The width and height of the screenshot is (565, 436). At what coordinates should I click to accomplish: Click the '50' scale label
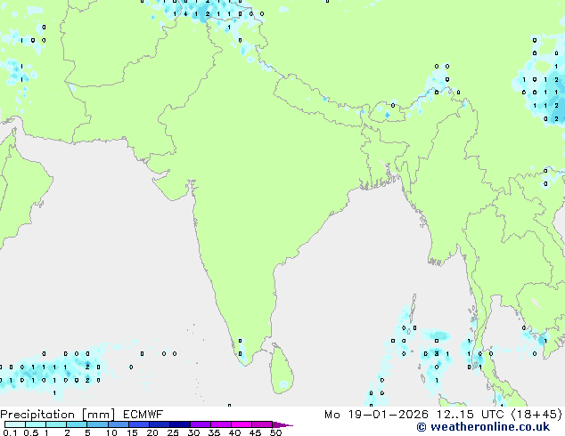[275, 432]
